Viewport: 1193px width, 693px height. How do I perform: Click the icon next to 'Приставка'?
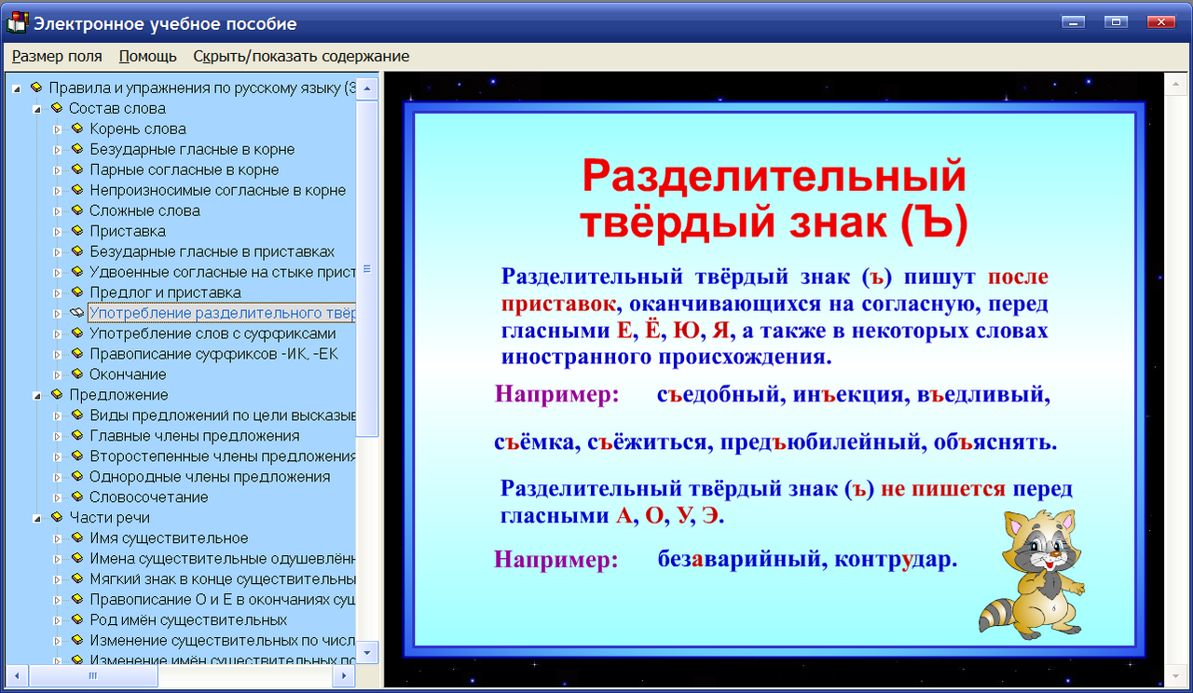[76, 231]
